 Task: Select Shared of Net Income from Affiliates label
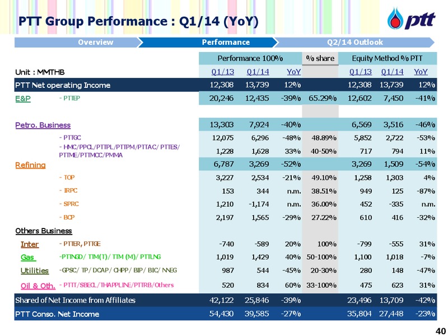75,300
